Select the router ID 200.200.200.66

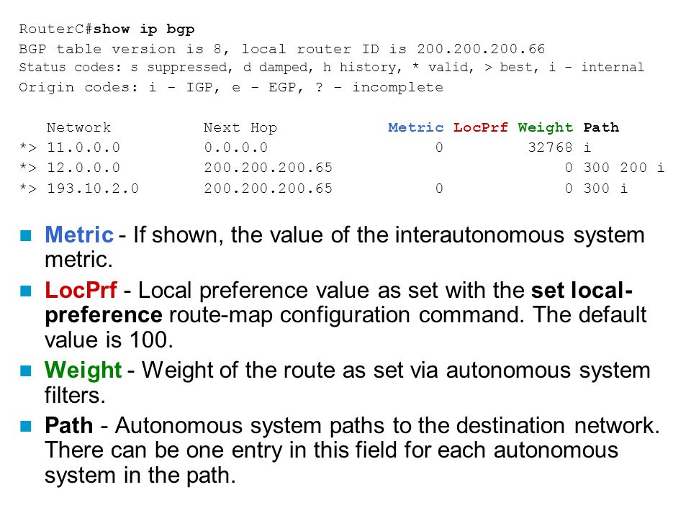(481, 49)
